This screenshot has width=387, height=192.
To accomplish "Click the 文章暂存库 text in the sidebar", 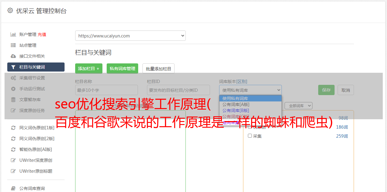I will (x=30, y=100).
